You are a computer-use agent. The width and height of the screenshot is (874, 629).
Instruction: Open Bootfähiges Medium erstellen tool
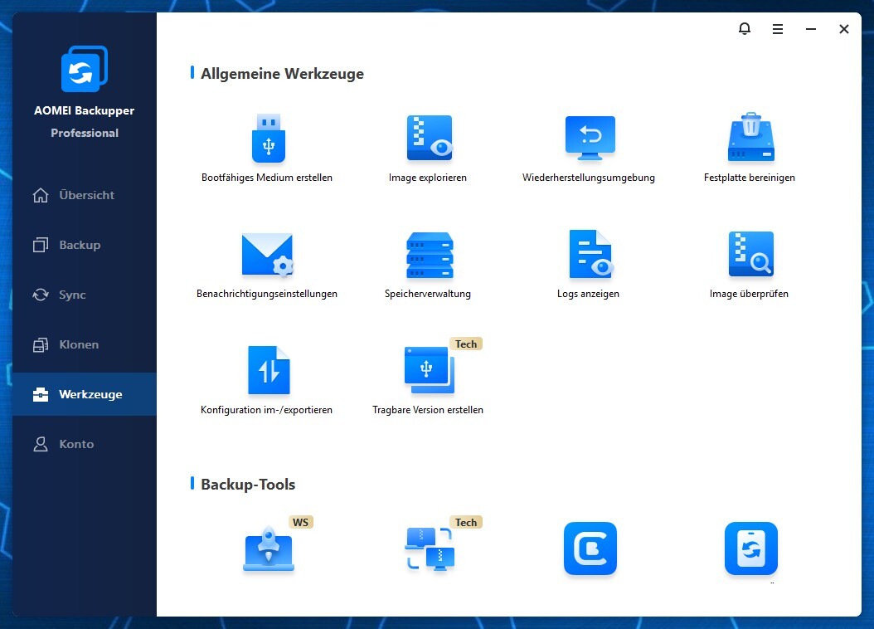[x=267, y=139]
